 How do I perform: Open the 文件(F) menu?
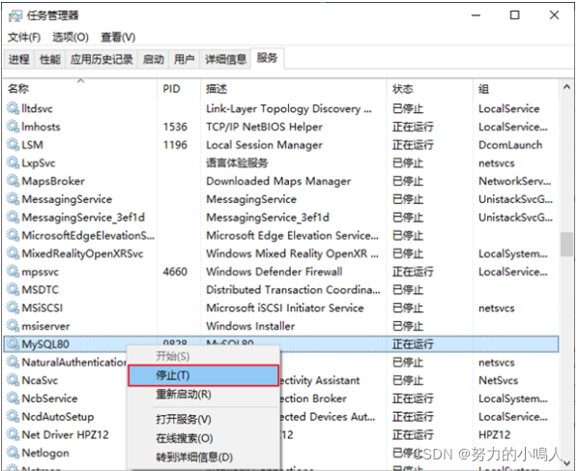(24, 38)
